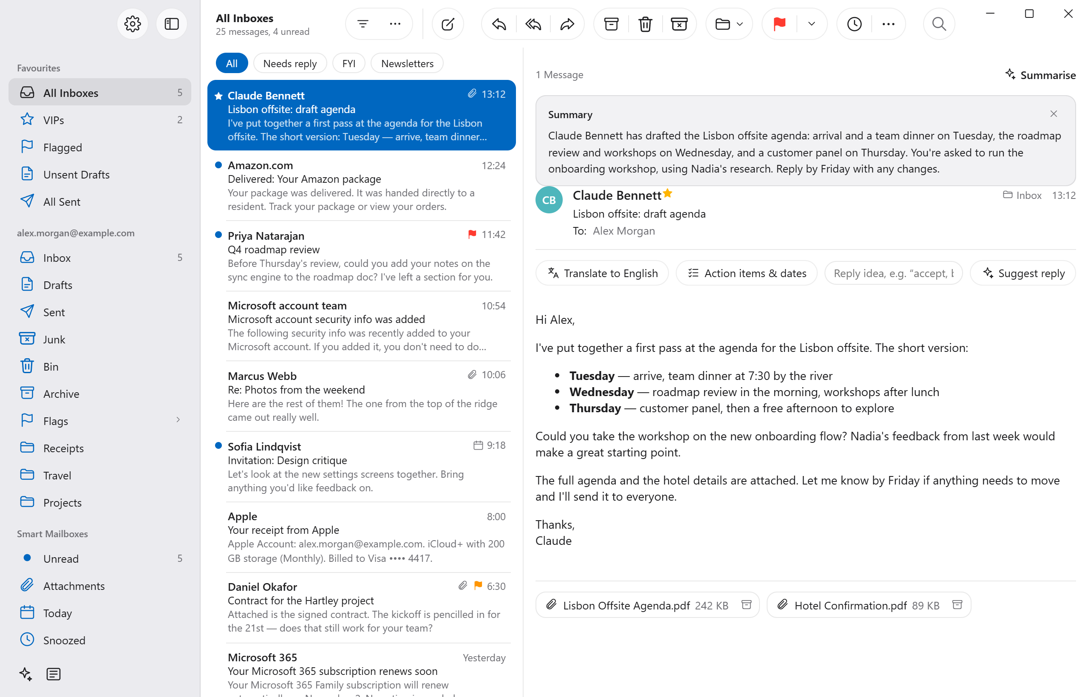1088x697 pixels.
Task: Save Hotel Confirmation.pdf via its archive icon
Action: 957,605
